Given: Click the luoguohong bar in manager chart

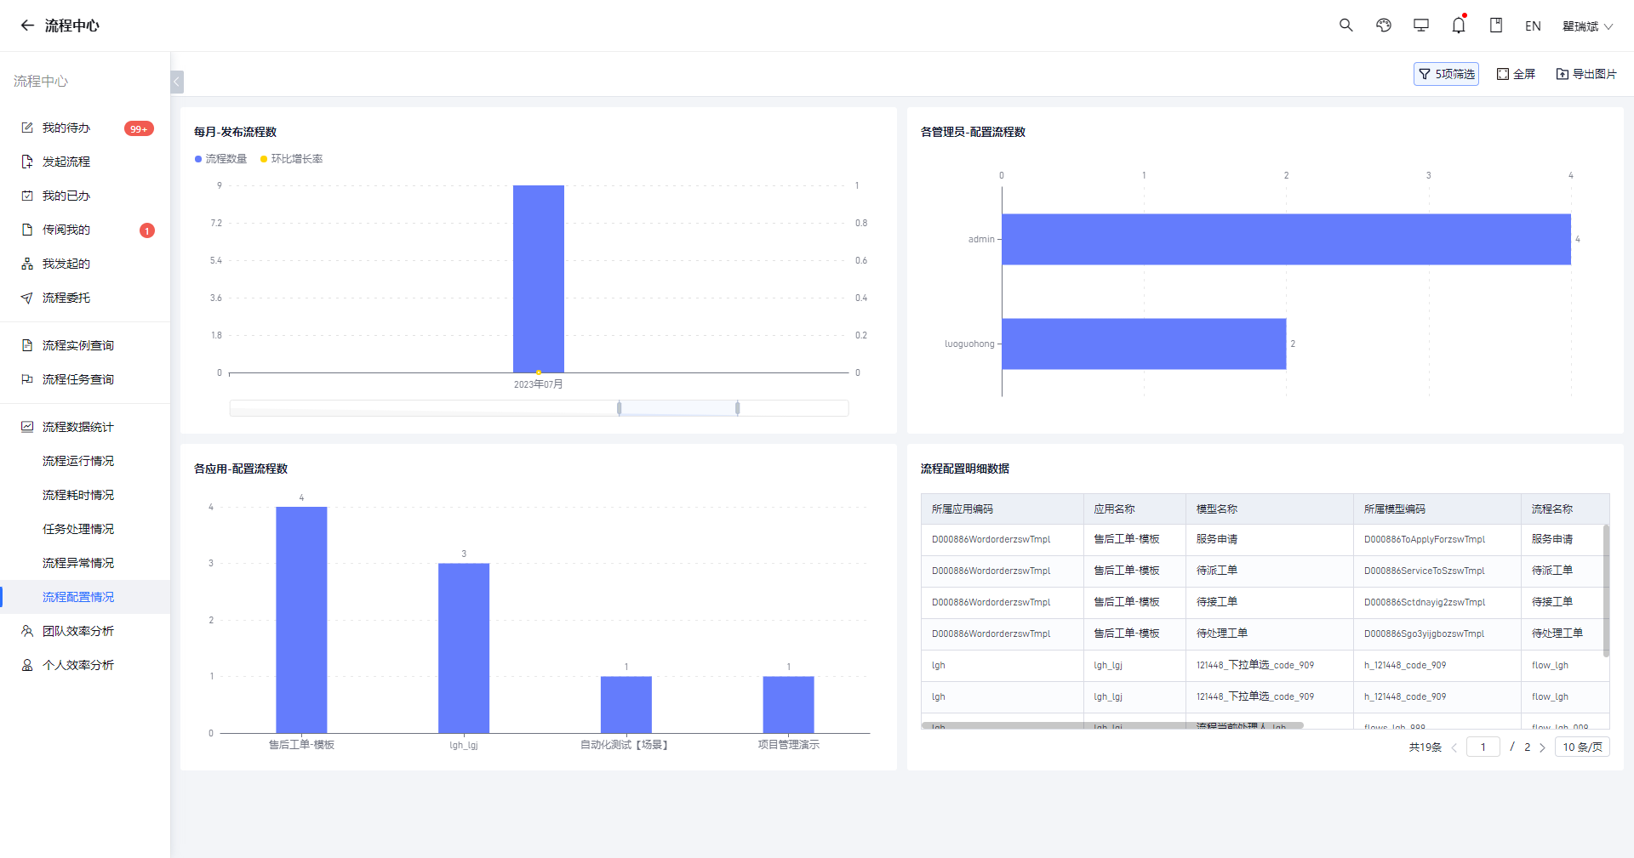Looking at the screenshot, I should point(1144,344).
